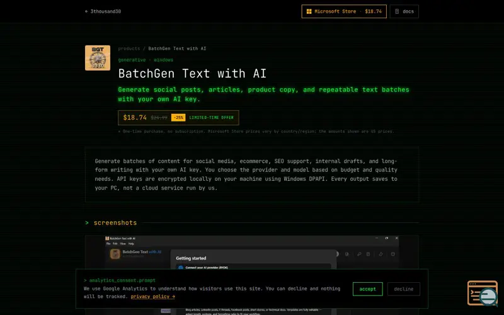Select the generative category tag
The image size is (504, 315).
[x=132, y=60]
